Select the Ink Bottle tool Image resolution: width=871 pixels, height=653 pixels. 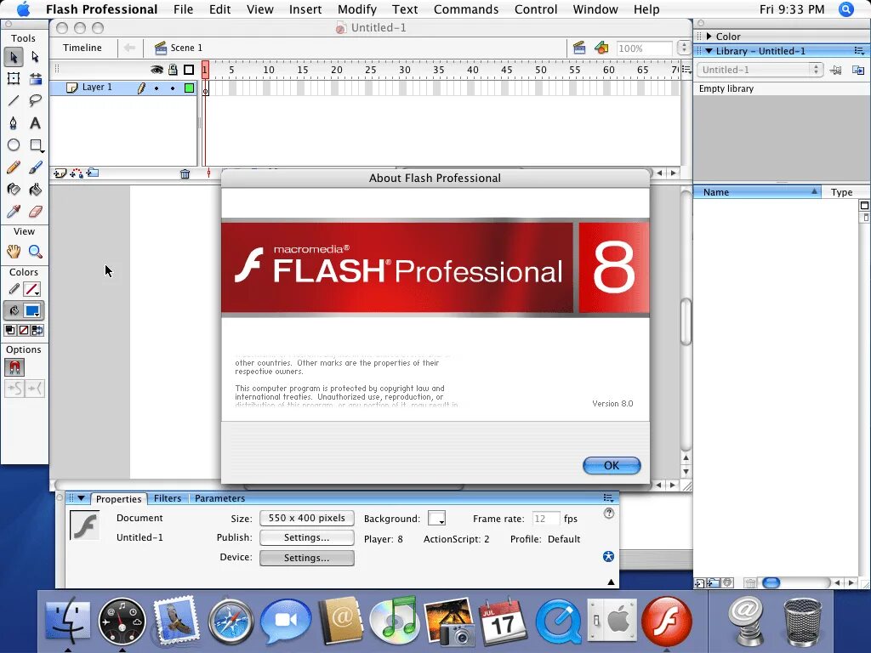(x=14, y=190)
